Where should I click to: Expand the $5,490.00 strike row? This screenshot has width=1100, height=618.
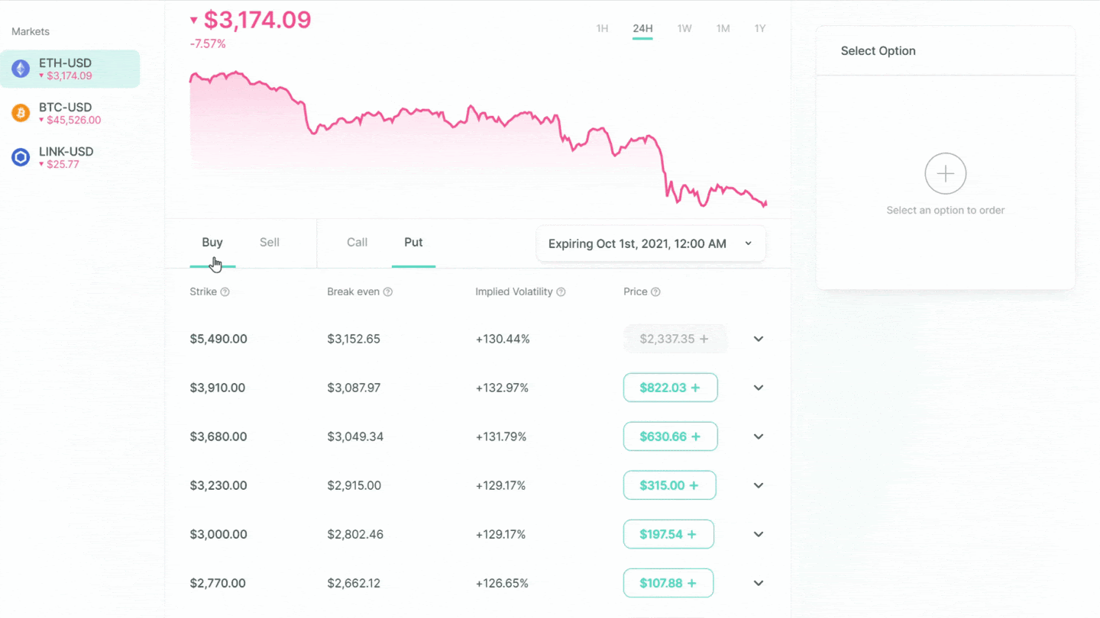click(x=759, y=339)
